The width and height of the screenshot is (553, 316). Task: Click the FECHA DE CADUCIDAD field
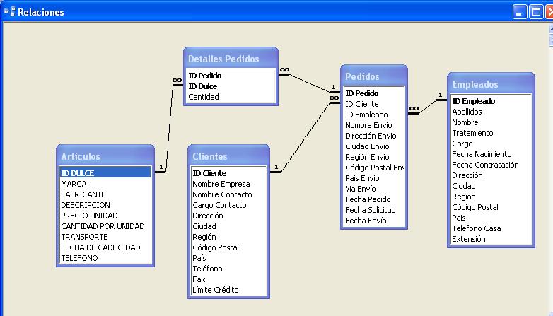point(100,247)
